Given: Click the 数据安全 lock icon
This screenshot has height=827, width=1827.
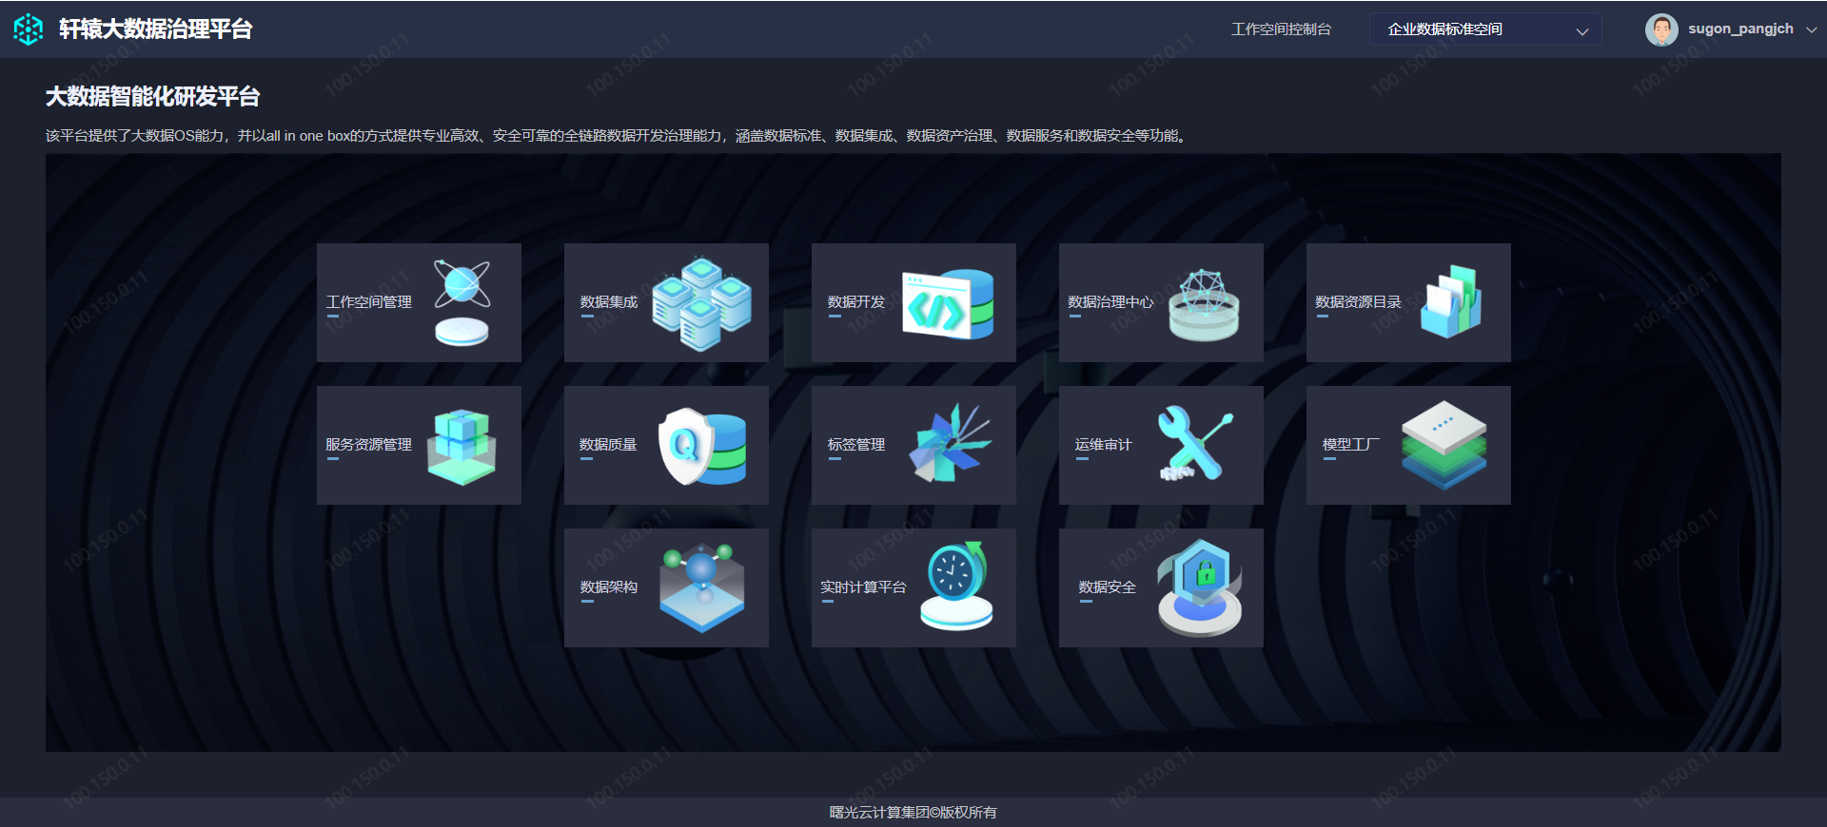Looking at the screenshot, I should pos(1200,587).
